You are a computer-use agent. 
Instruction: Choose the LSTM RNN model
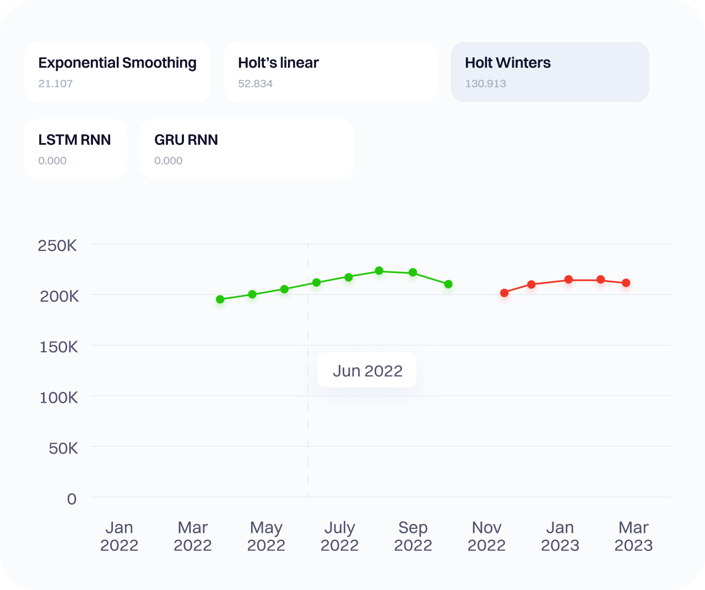75,149
